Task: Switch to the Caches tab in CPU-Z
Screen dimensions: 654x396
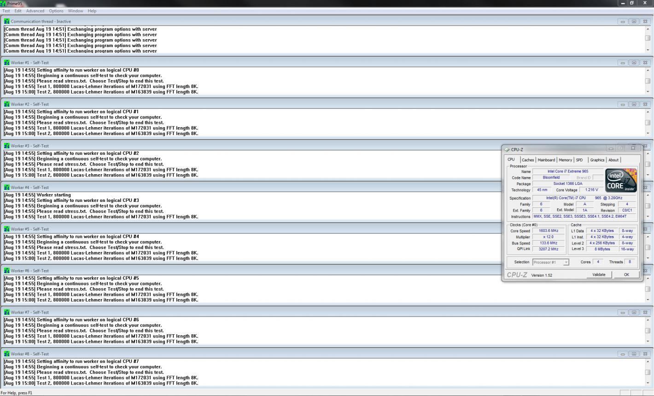Action: point(528,160)
